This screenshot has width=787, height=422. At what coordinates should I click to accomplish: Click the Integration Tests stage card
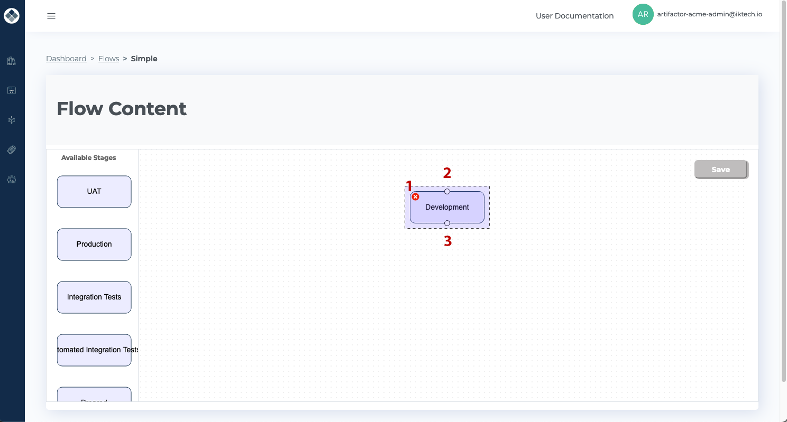click(x=94, y=297)
